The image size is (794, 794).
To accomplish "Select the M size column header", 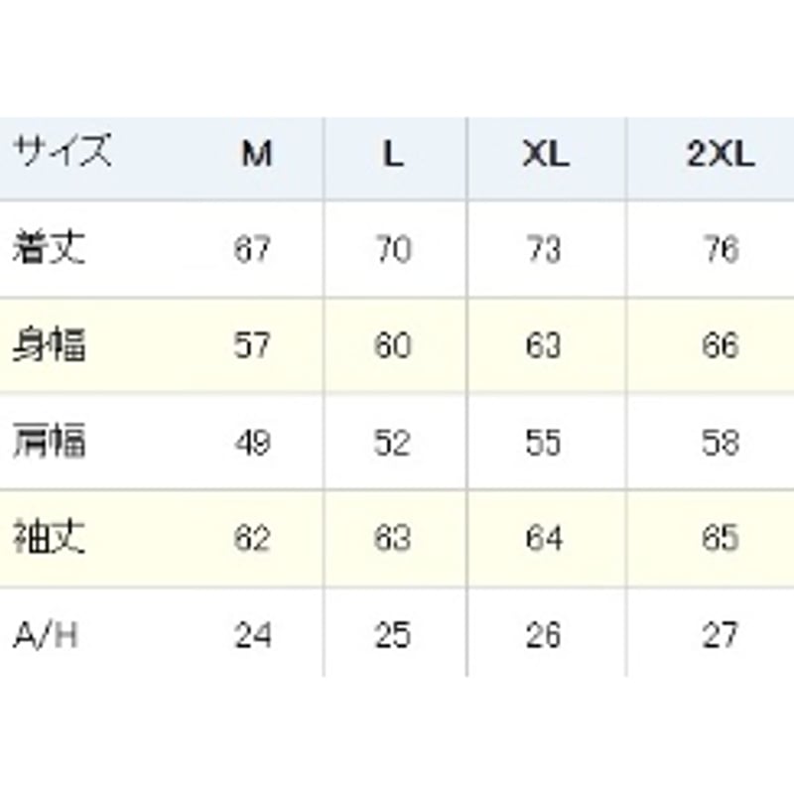I will click(x=256, y=155).
